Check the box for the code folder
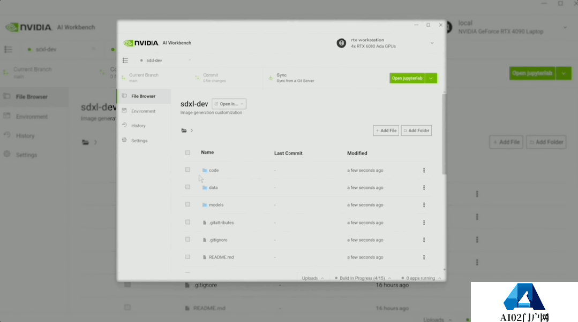This screenshot has height=322, width=578. [x=187, y=170]
